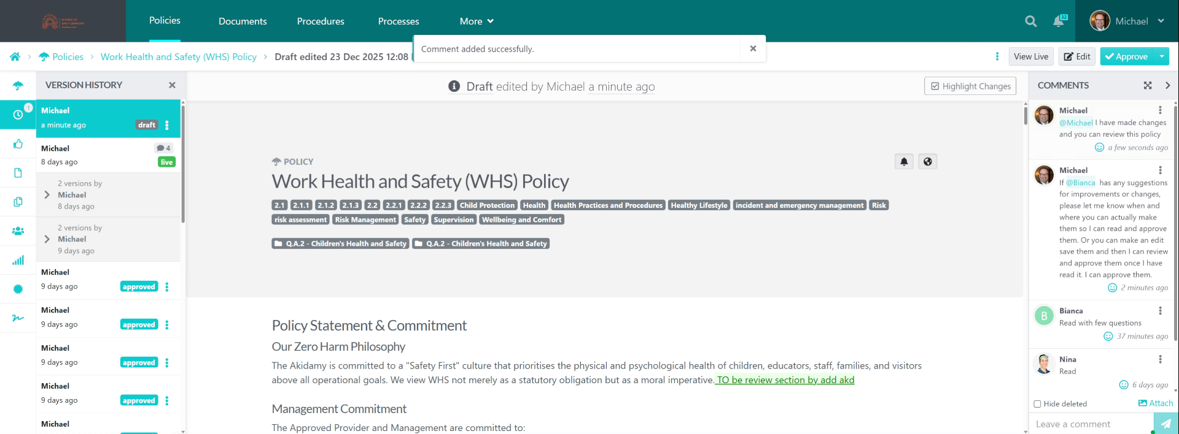This screenshot has width=1179, height=434.
Task: Send comment with paper plane icon
Action: point(1165,424)
